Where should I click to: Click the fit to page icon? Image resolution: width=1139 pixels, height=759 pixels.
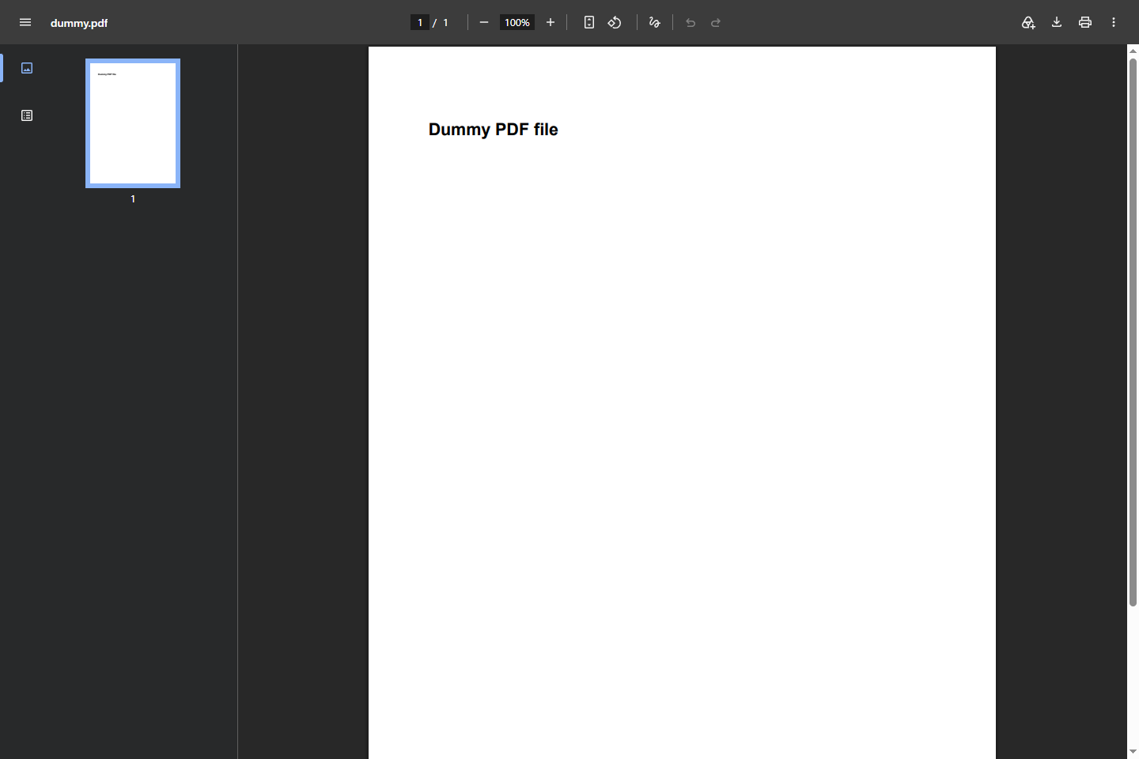pos(589,22)
